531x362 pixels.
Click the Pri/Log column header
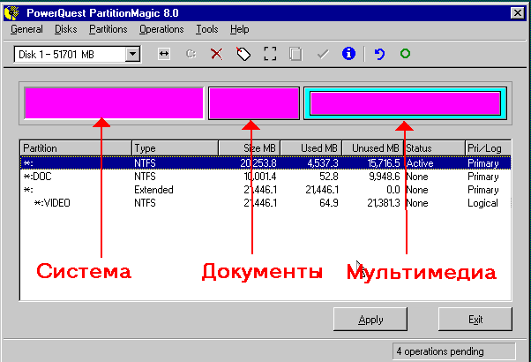pos(488,148)
